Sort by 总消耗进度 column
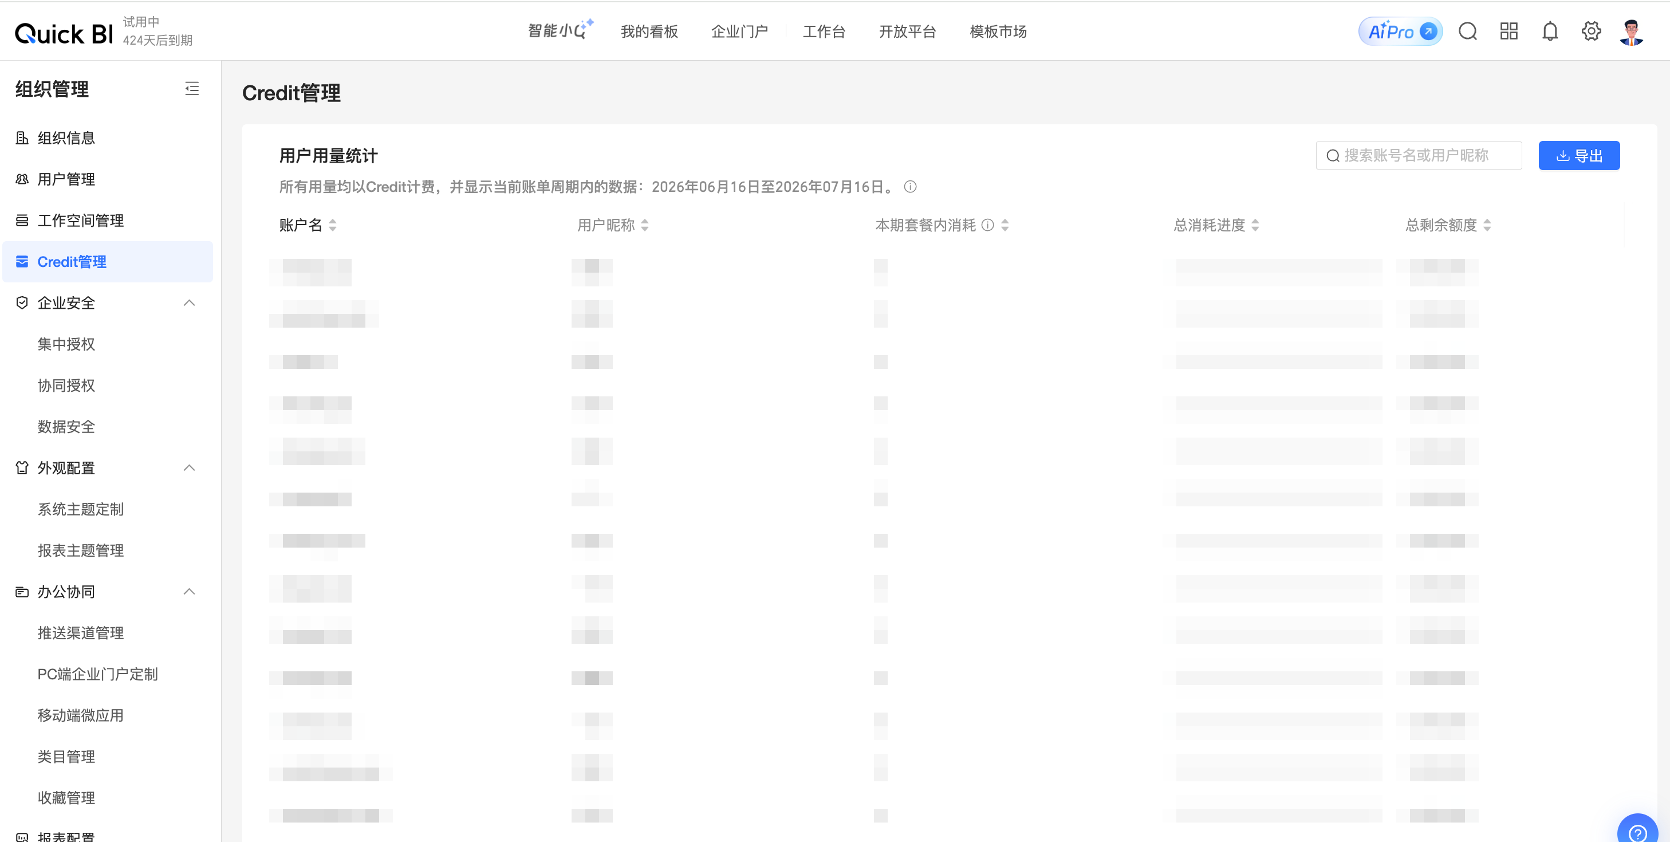1670x842 pixels. click(1255, 225)
